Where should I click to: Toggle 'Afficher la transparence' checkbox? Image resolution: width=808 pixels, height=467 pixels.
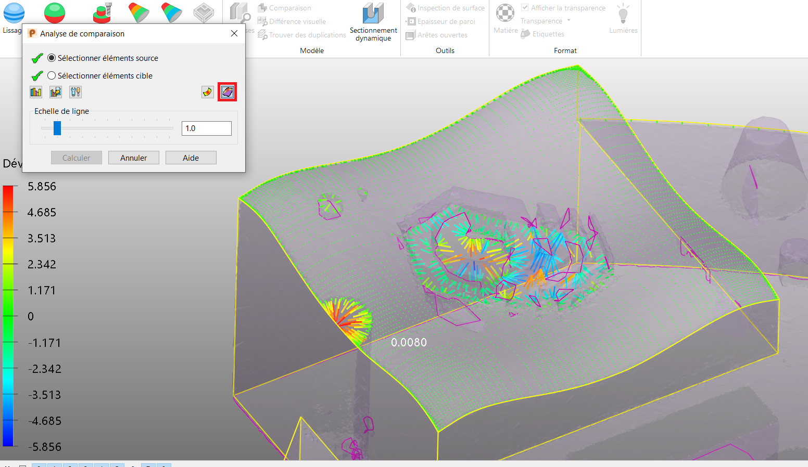coord(525,8)
